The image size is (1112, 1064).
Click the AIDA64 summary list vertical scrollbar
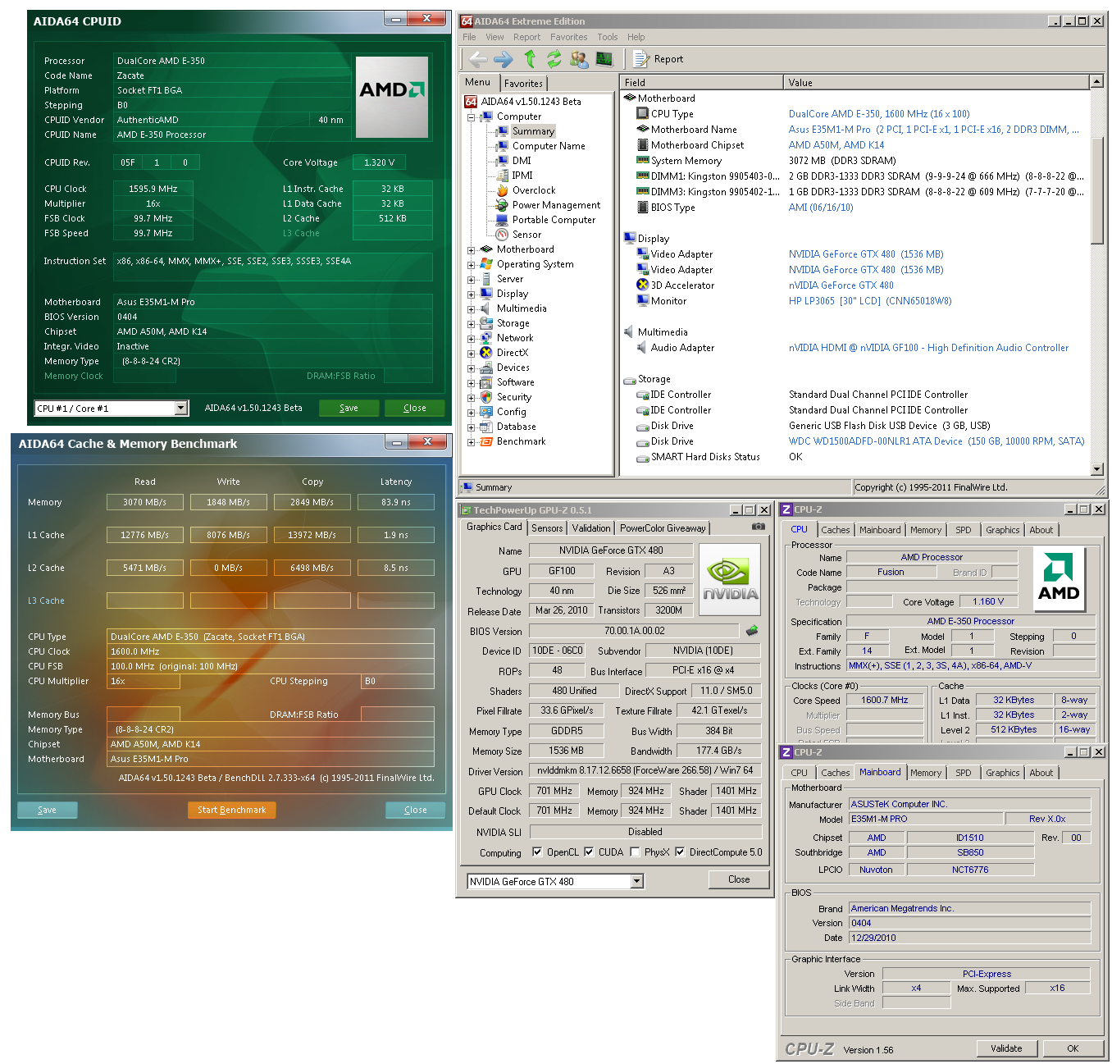(1097, 275)
